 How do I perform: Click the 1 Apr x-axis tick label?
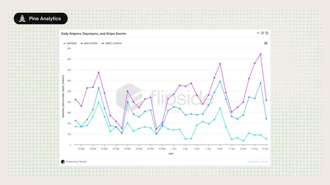click(x=174, y=149)
